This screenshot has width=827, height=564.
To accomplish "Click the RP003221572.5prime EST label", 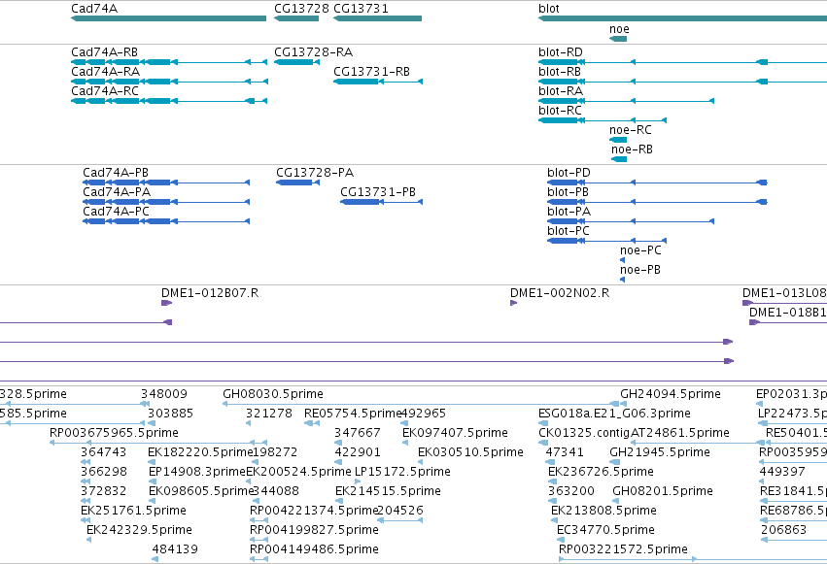I will [624, 549].
